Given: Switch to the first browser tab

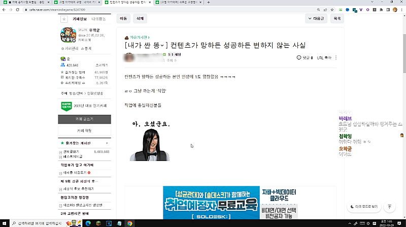Looking at the screenshot, I should coord(26,3).
